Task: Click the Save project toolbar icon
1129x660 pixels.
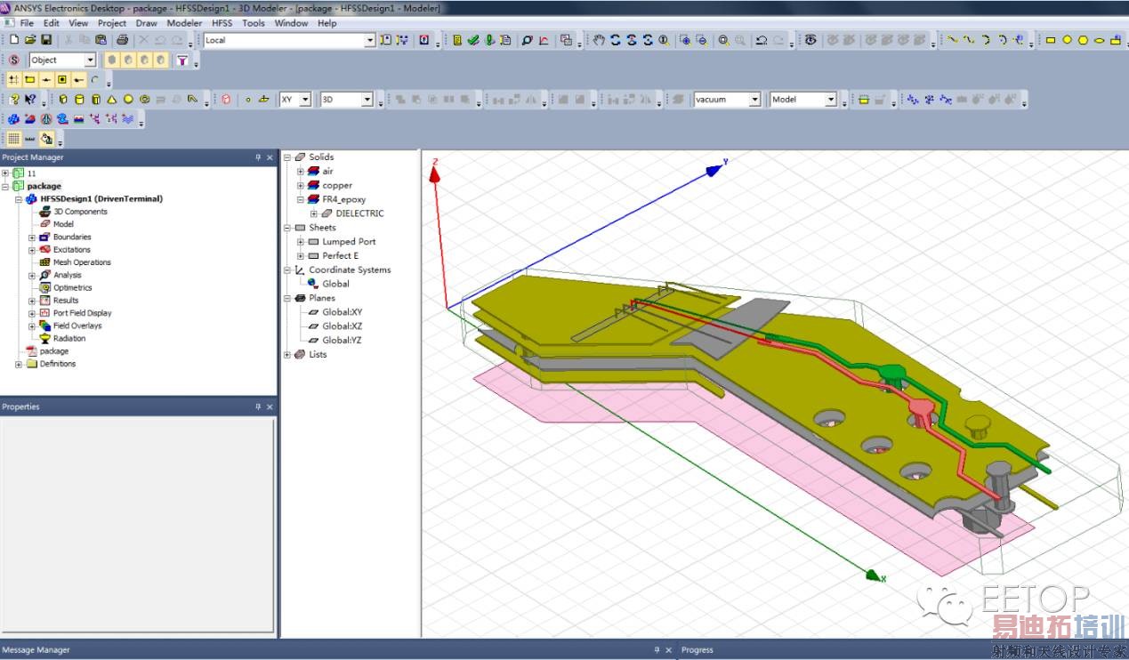Action: point(46,40)
